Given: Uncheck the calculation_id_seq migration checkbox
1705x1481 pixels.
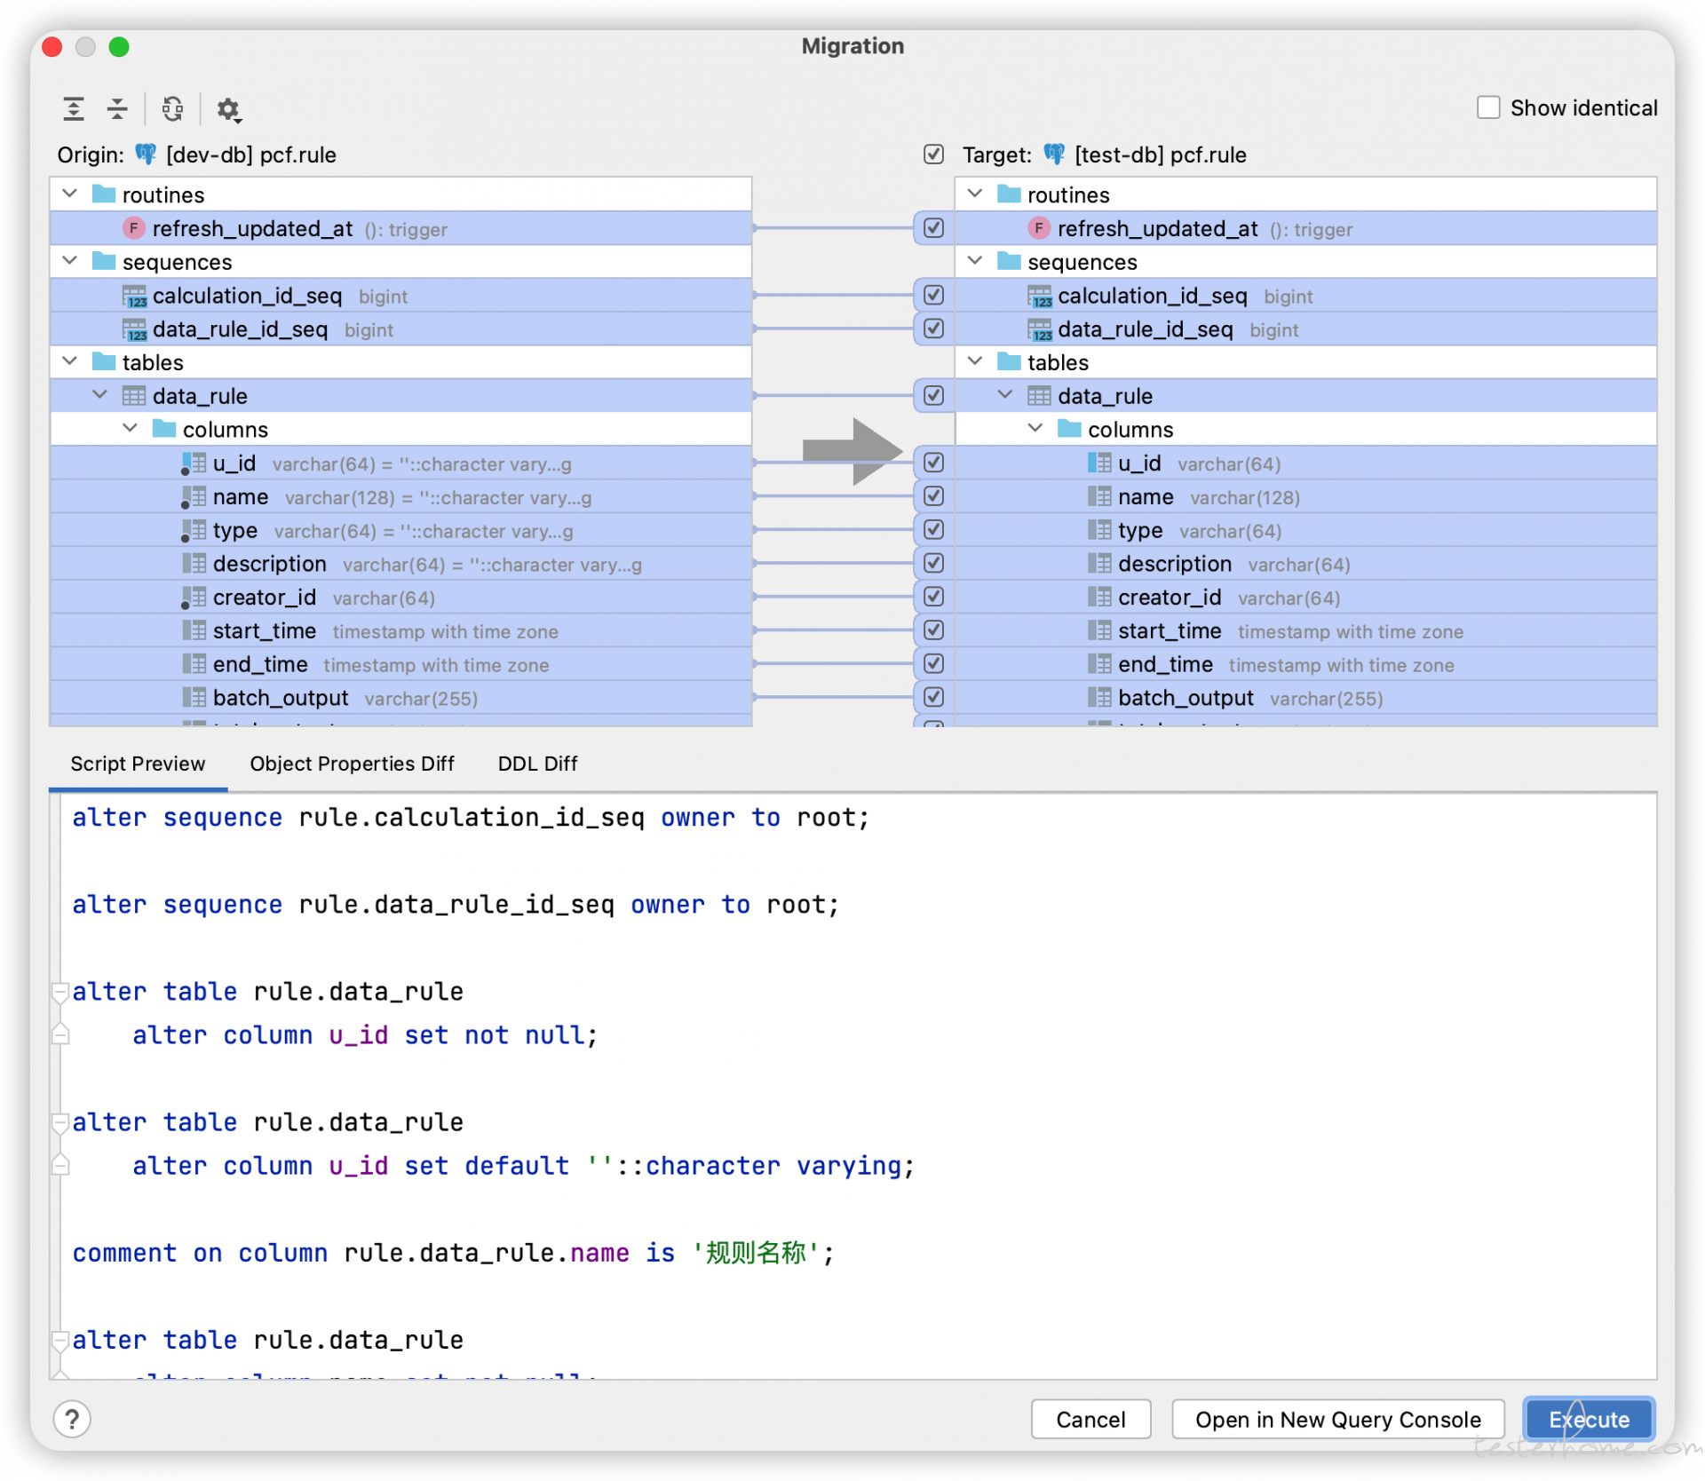Looking at the screenshot, I should point(933,295).
